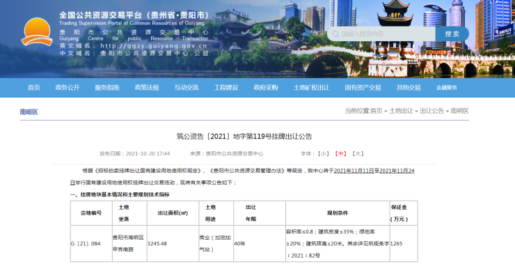Select 政府采购 navigation item
The height and width of the screenshot is (271, 515).
266,88
